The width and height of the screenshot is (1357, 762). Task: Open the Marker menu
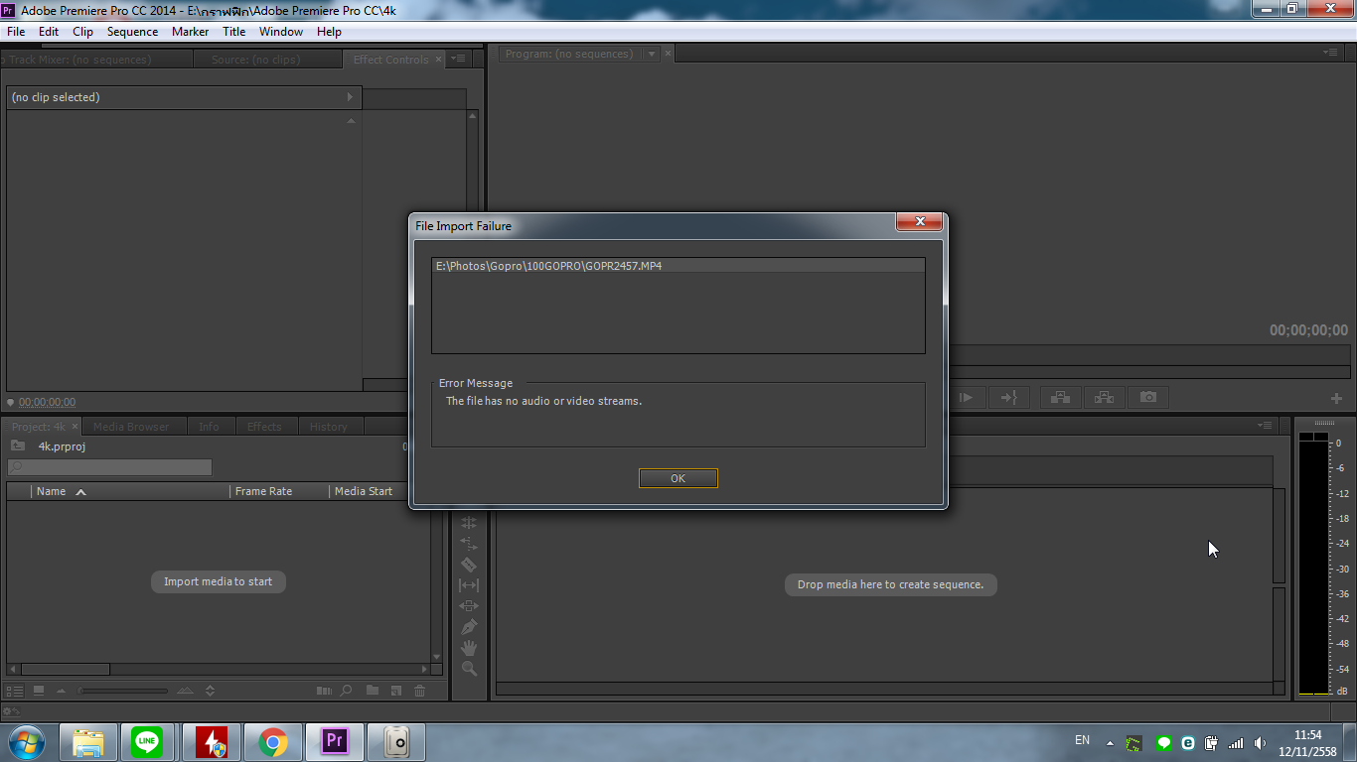[190, 32]
